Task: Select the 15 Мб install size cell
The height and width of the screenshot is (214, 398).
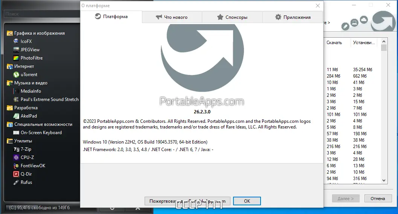Action: 359,102
